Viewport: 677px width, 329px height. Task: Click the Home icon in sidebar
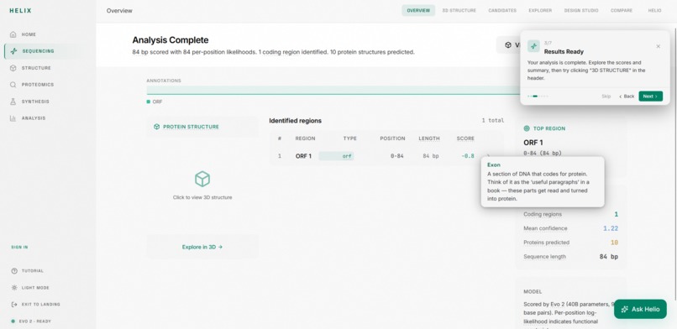[x=13, y=34]
